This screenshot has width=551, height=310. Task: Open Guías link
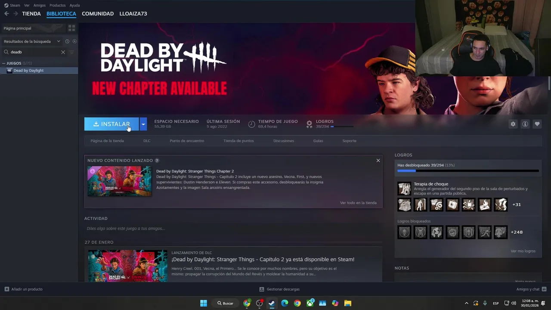tap(318, 141)
